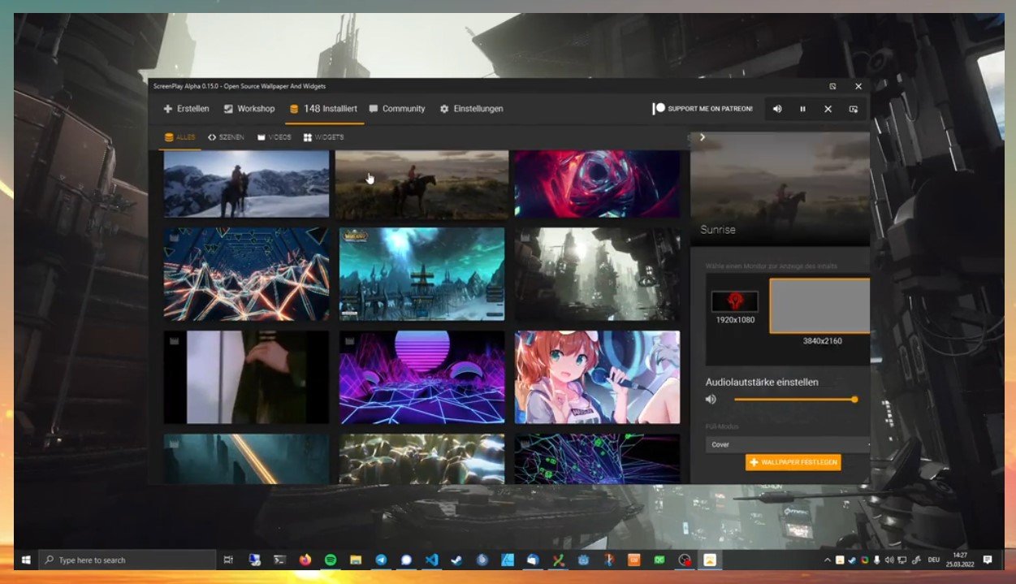1016x584 pixels.
Task: Click 'Support me on Patreon' link
Action: tap(703, 109)
